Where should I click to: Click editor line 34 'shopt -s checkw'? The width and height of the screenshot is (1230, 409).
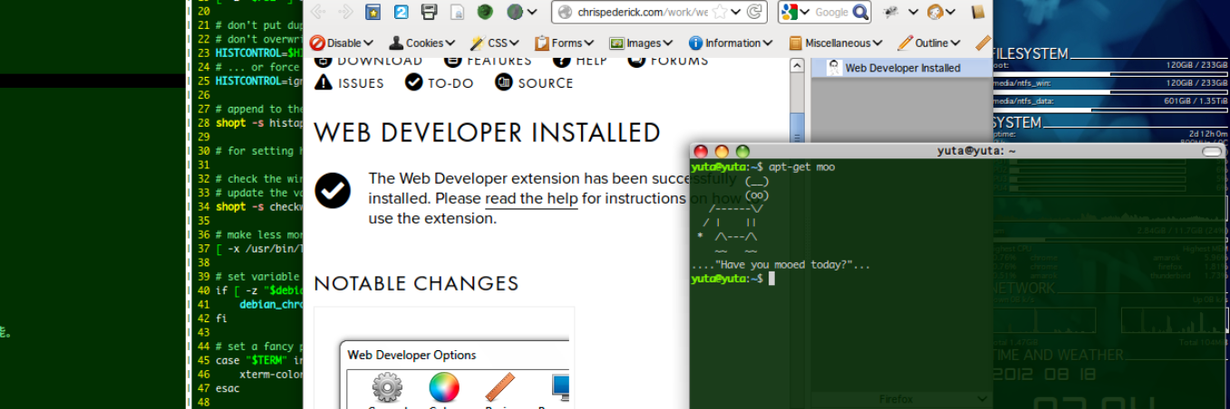257,206
